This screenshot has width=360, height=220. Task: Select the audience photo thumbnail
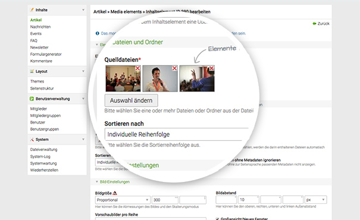(x=123, y=78)
